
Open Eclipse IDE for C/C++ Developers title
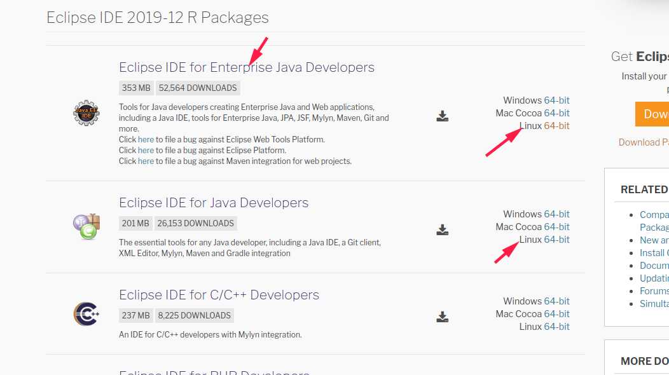point(219,295)
